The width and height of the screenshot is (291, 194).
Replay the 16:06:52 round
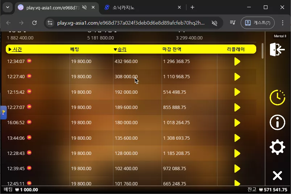(237, 123)
